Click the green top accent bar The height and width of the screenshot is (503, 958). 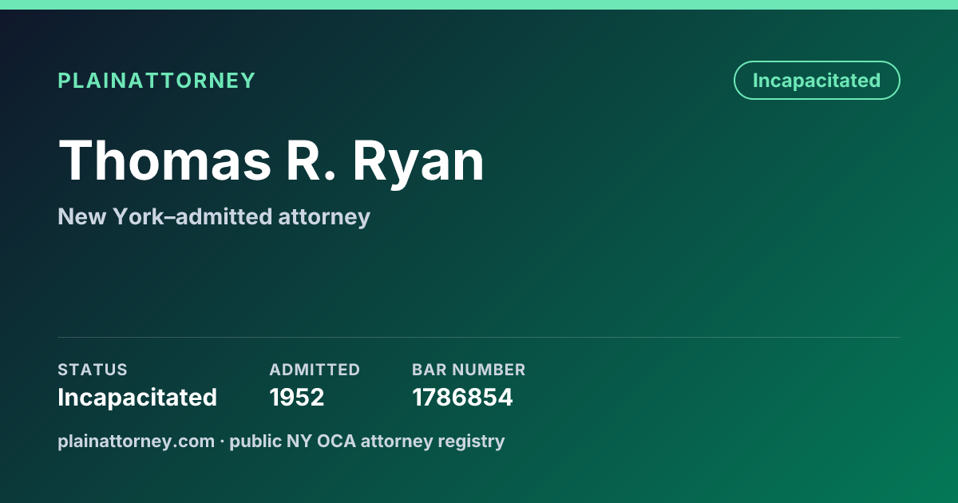tap(479, 5)
